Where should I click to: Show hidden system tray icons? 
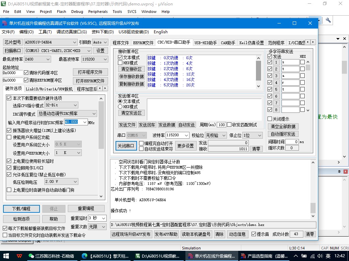click(295, 256)
